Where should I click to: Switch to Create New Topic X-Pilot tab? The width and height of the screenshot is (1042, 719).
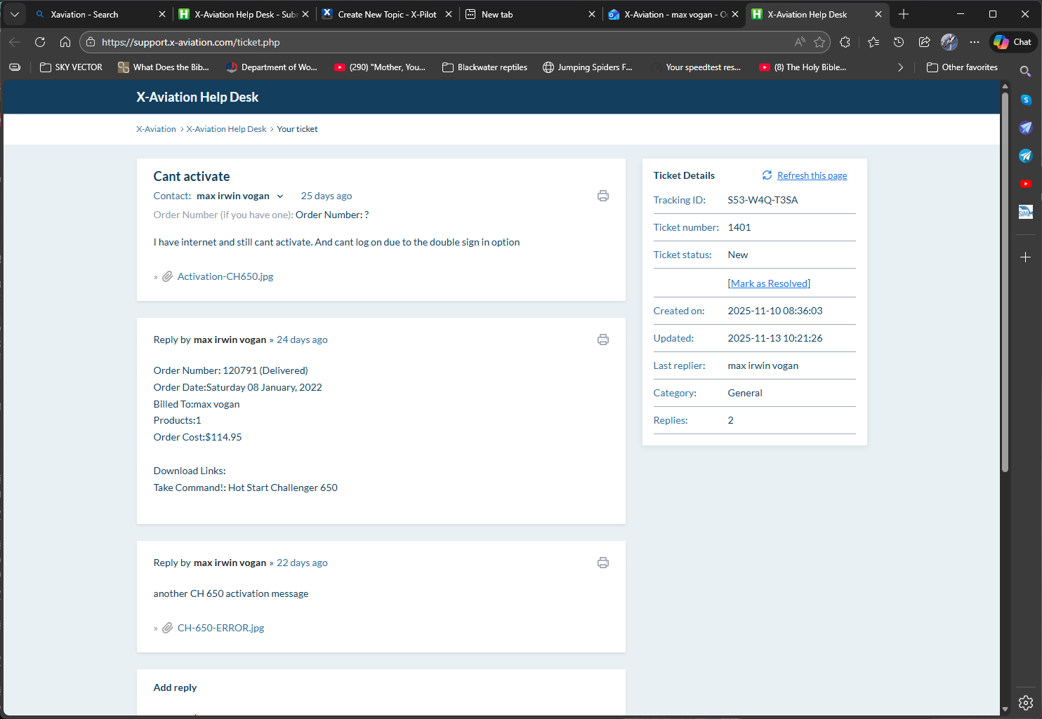point(386,14)
